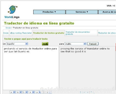Image resolution: width=116 pixels, height=94 pixels.
Task: Swap languages with the green arrows button
Action: tap(45, 44)
